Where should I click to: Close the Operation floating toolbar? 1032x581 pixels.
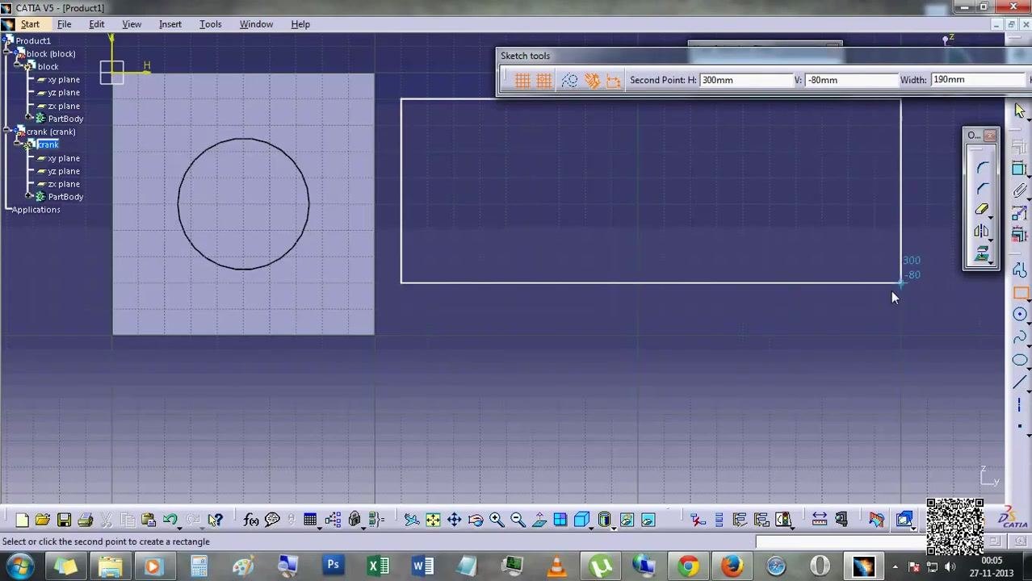(991, 136)
